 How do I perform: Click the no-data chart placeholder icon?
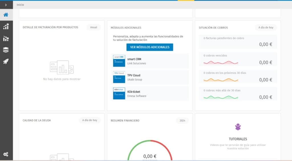62,67
